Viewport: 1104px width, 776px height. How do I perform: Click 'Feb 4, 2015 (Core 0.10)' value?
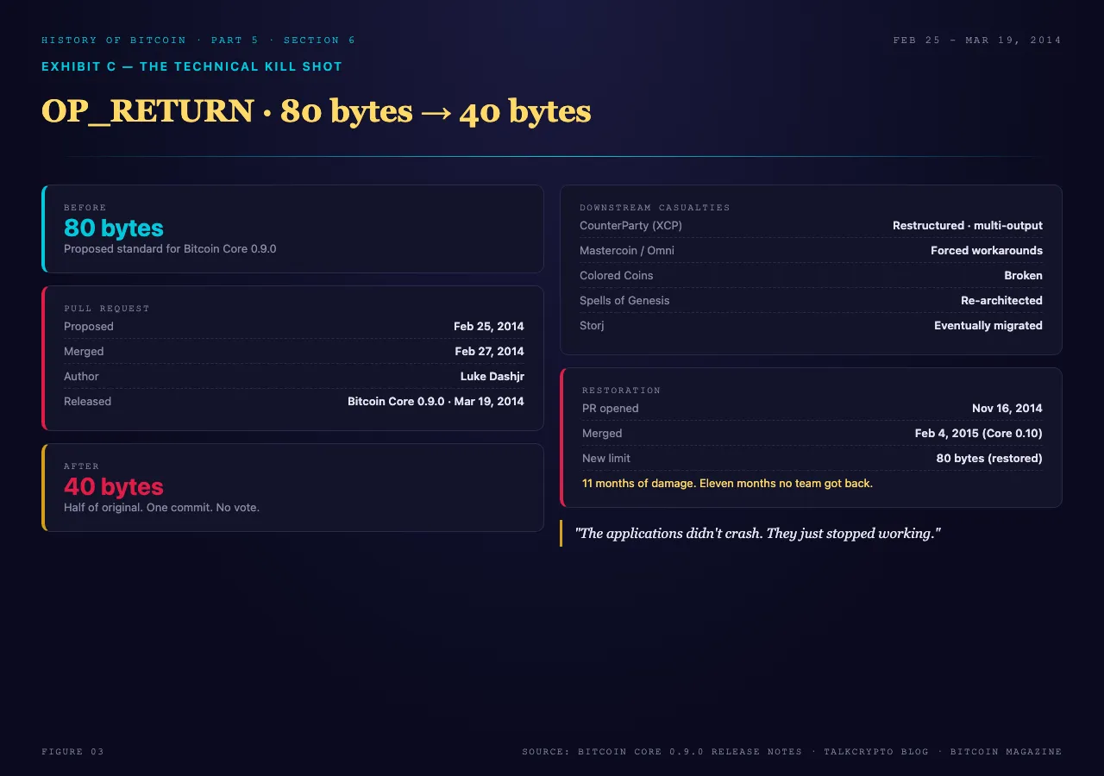(x=979, y=434)
